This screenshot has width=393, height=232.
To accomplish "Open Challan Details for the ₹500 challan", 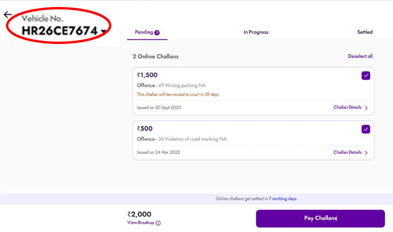I will (347, 153).
